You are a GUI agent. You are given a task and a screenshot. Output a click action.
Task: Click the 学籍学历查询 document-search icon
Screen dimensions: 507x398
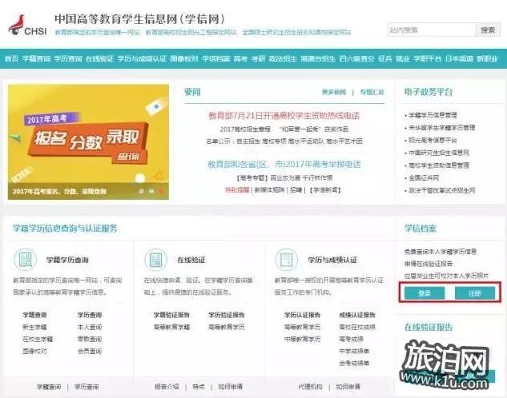click(x=25, y=260)
